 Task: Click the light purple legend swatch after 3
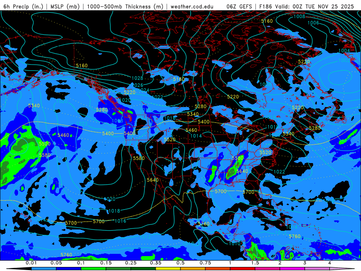317,269
